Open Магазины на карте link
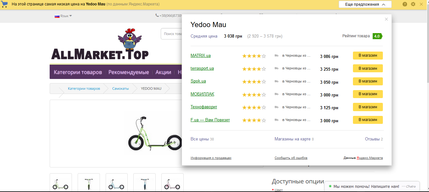This screenshot has width=429, height=192. tap(294, 139)
